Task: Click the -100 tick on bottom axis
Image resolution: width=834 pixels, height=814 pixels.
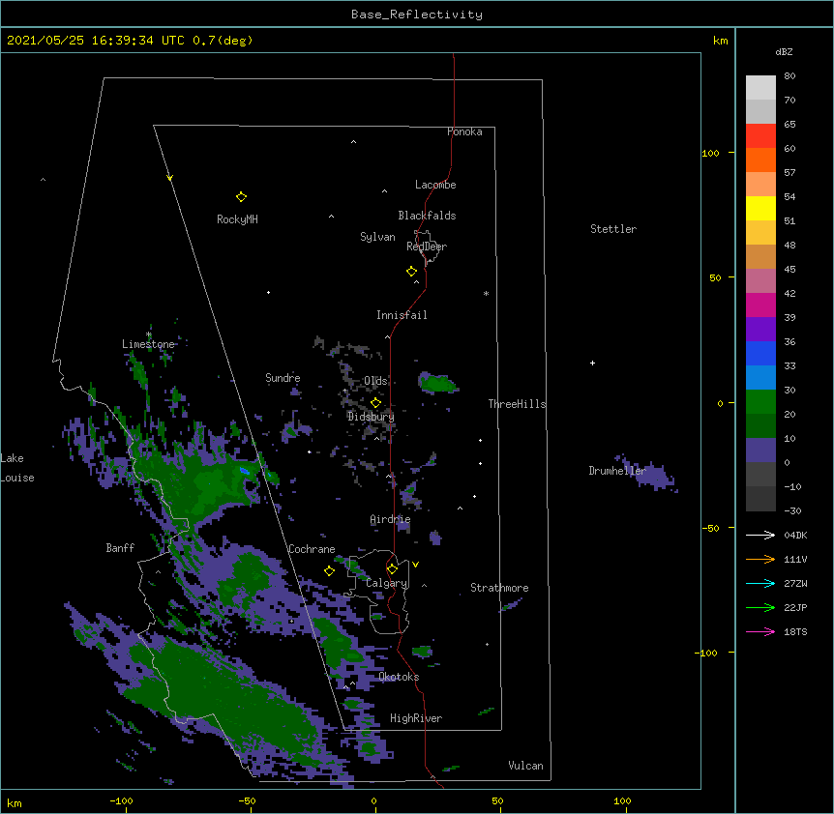Action: click(121, 800)
